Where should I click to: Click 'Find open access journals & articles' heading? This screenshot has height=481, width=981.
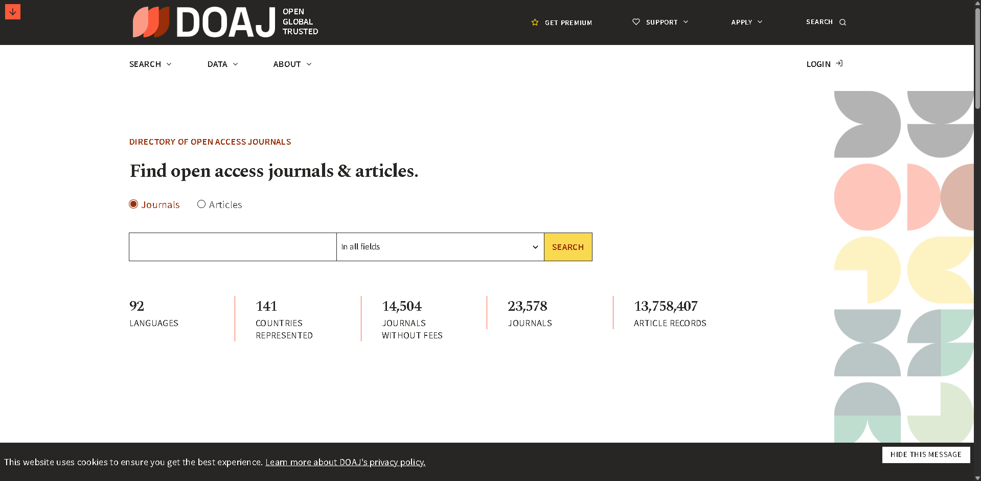pos(274,171)
